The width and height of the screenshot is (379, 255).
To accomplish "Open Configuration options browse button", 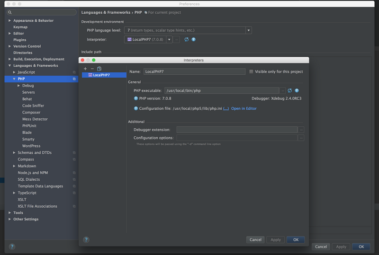I will pos(301,138).
